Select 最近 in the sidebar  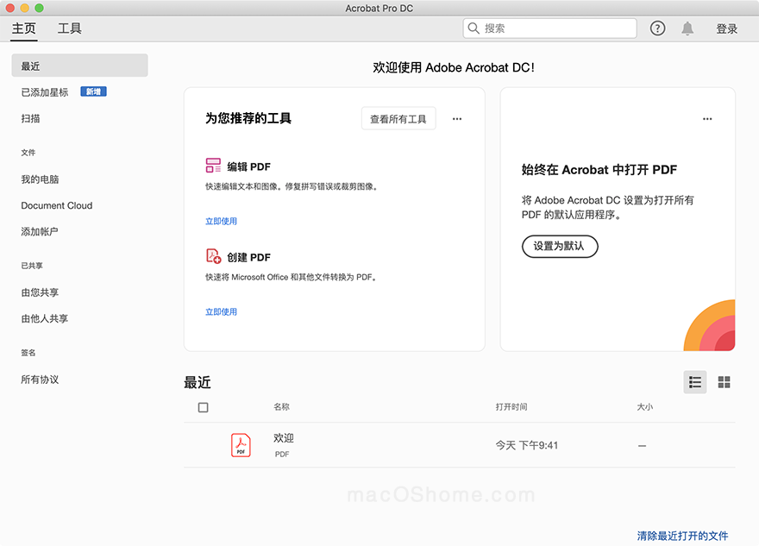pos(80,66)
